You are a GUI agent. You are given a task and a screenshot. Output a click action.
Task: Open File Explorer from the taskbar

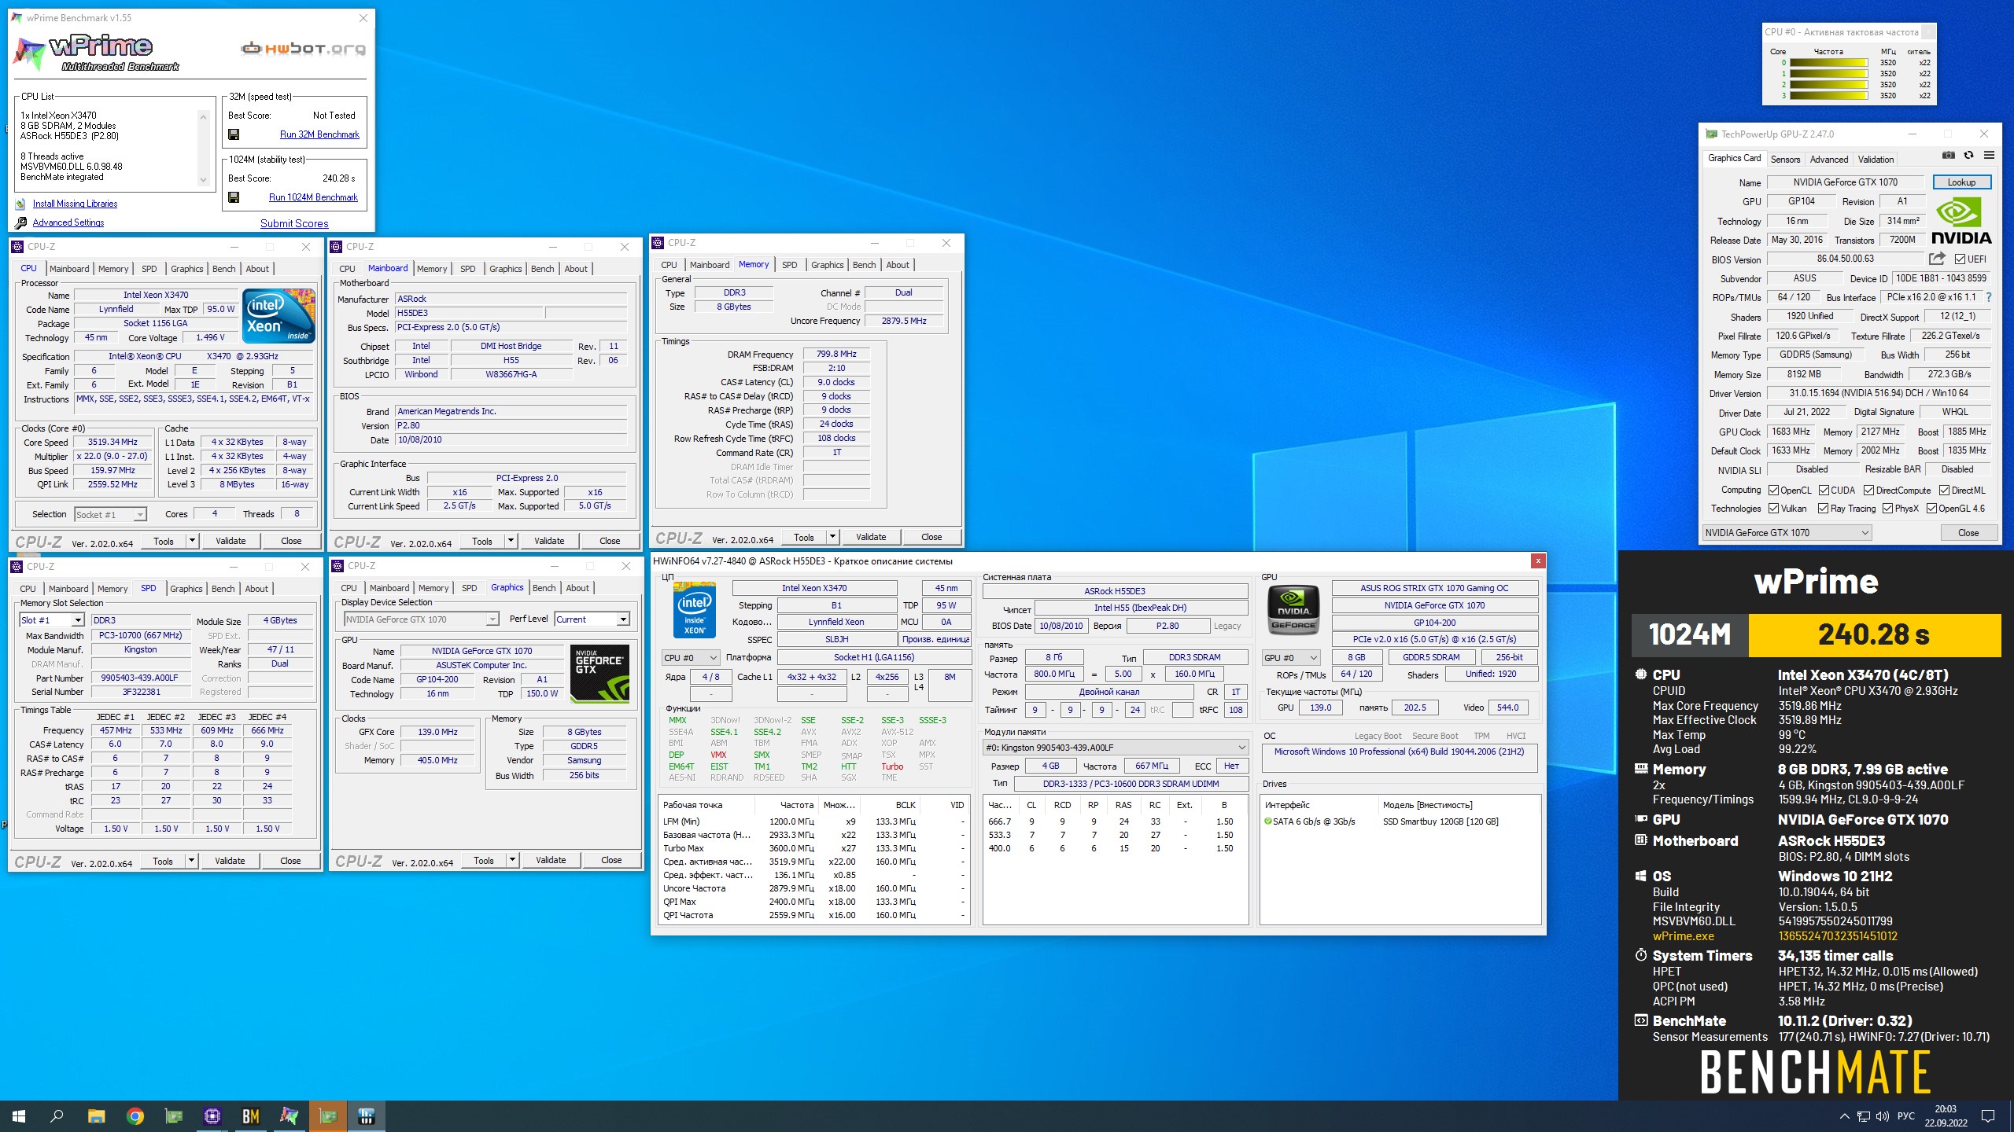96,1115
